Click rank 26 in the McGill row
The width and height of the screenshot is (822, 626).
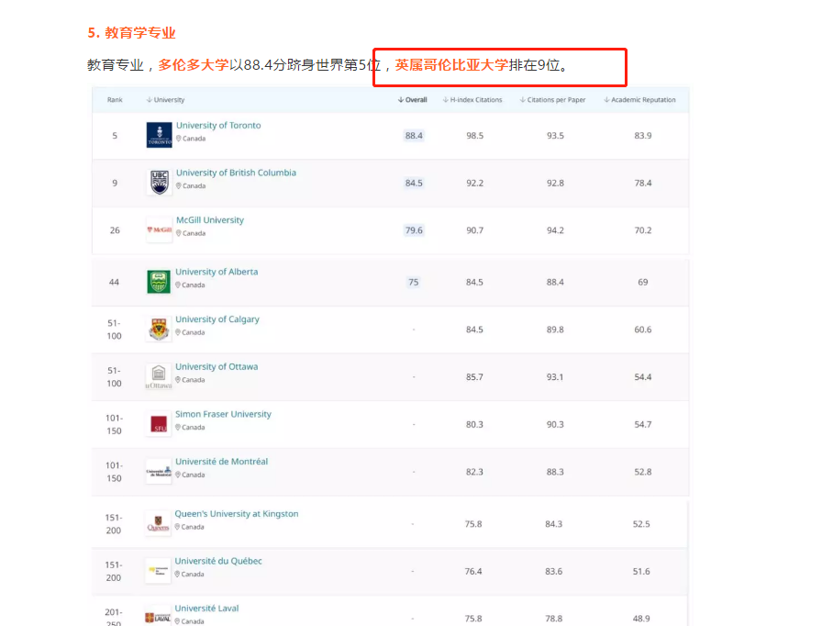coord(115,230)
